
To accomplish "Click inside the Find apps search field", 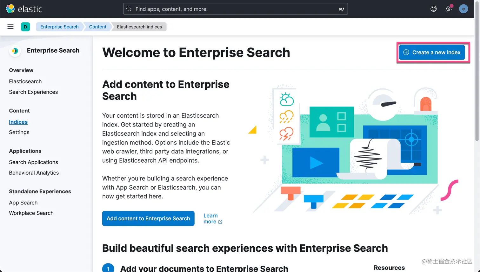I will point(235,9).
